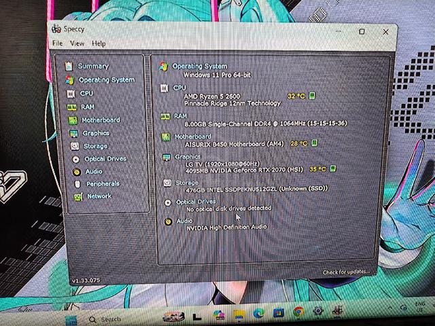Click the text 'Windows 11 Pro 64-bit'
Viewport: 435px width, 326px height.
click(217, 75)
